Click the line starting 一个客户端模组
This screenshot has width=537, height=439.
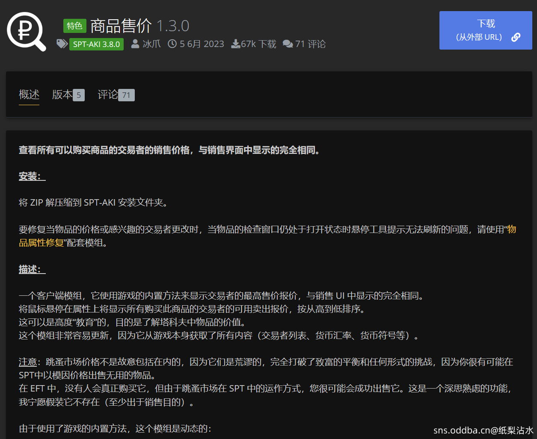(222, 295)
